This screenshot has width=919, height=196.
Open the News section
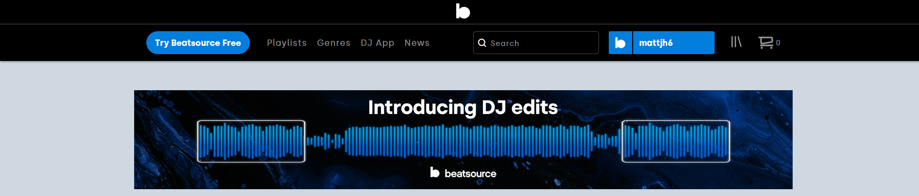tap(417, 43)
